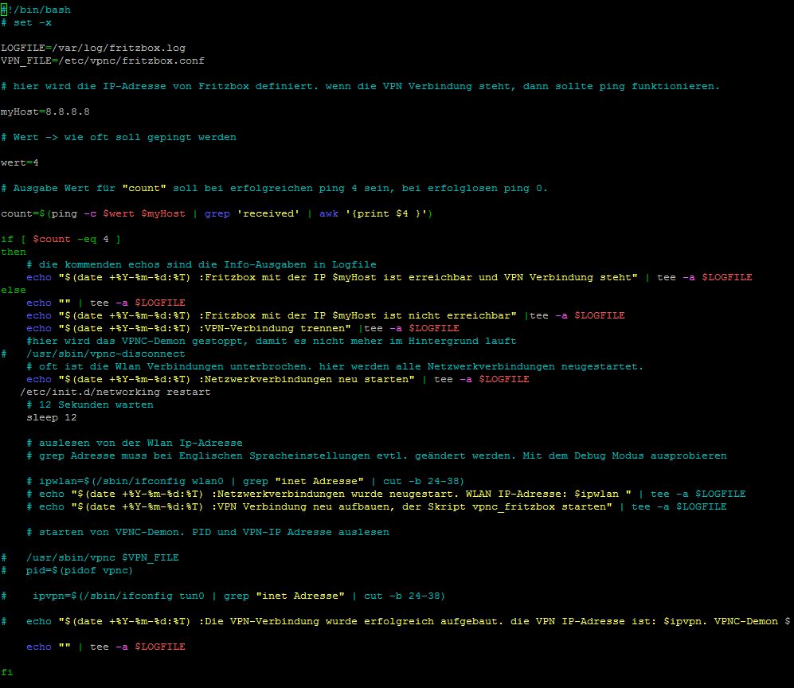Click commented echo 'Die VPN-Verbindung wurde erfolgreich aufgebaut'
The image size is (794, 688).
396,621
